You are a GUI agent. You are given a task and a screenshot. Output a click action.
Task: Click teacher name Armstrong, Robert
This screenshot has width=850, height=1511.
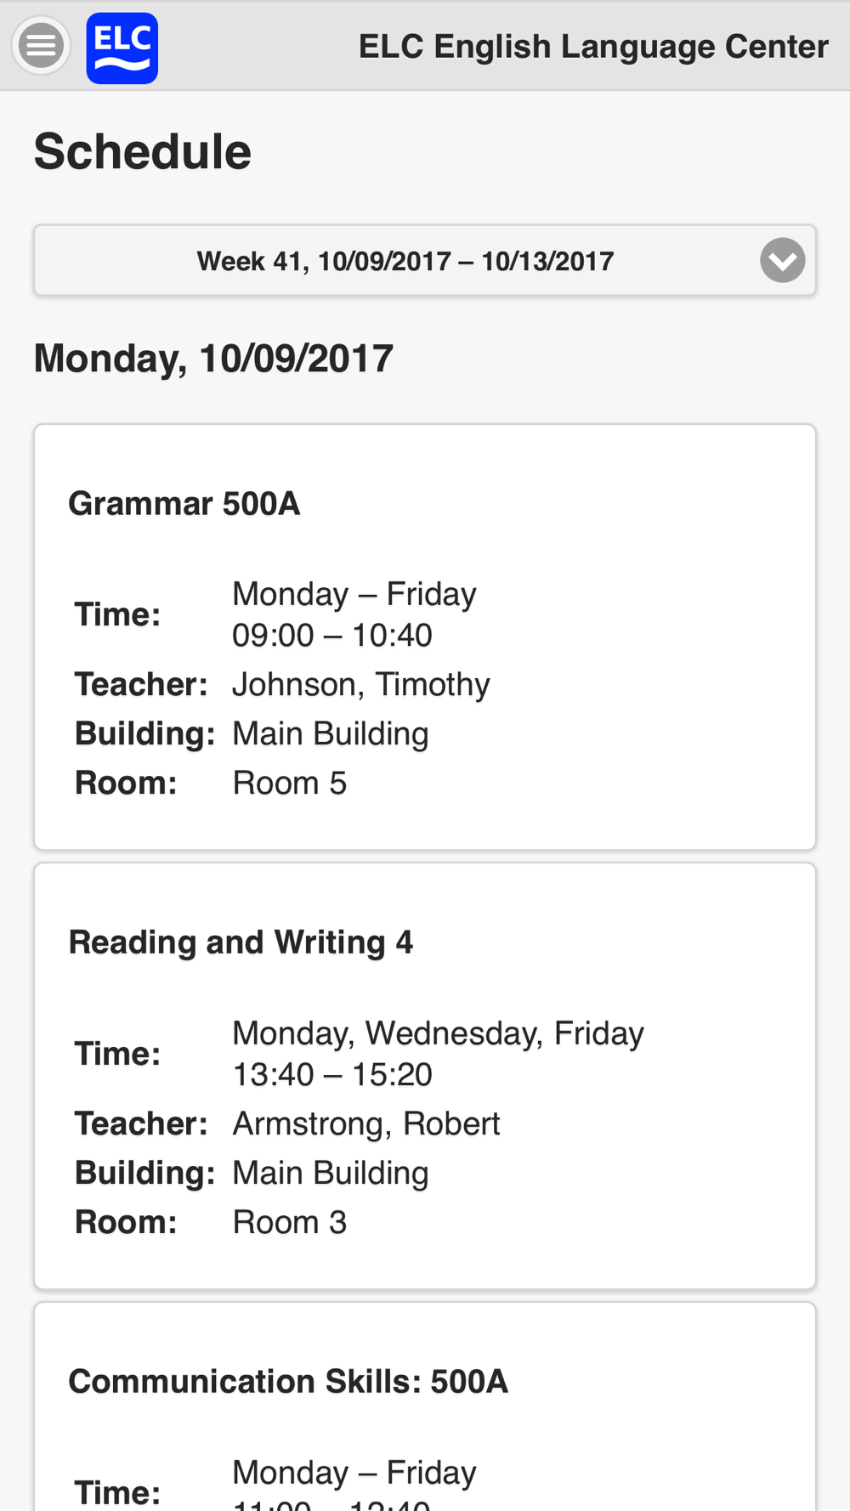[366, 1123]
